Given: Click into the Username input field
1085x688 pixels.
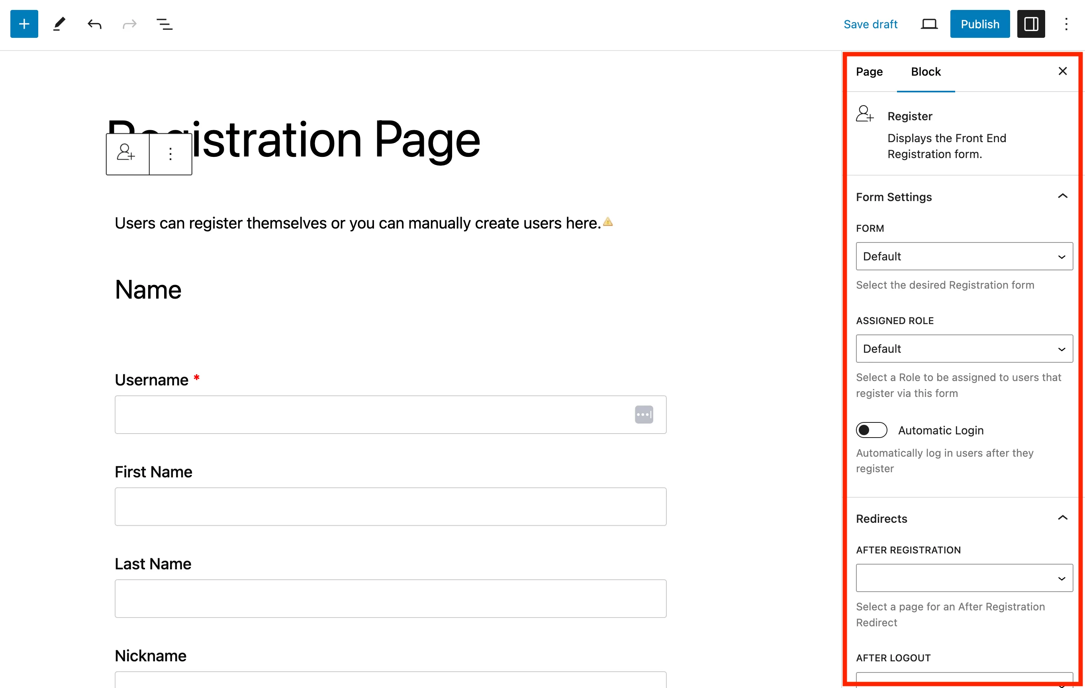Looking at the screenshot, I should 390,415.
